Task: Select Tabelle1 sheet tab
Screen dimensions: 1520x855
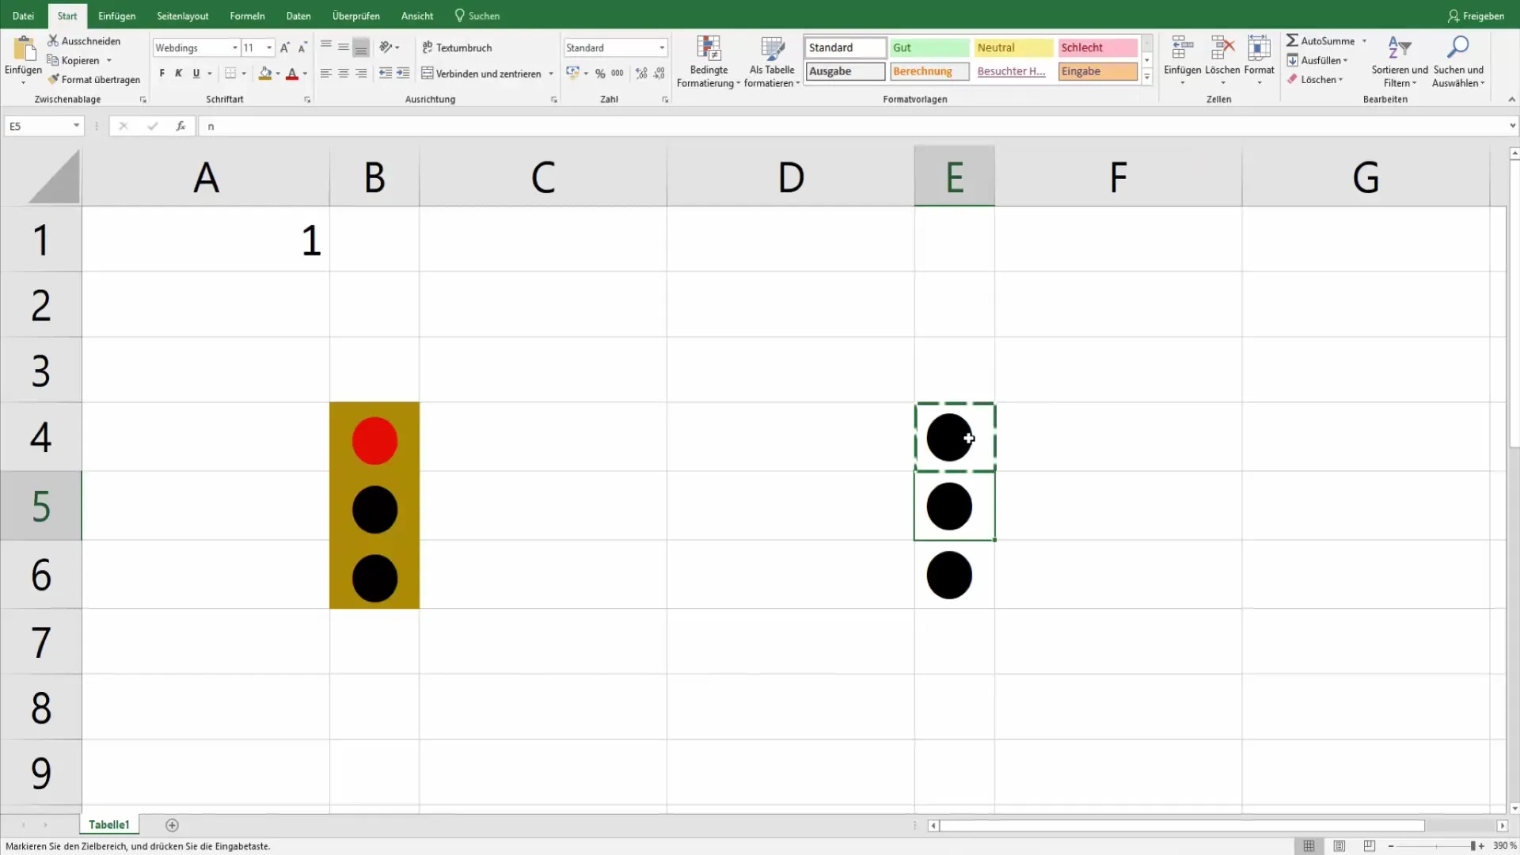Action: 109,825
